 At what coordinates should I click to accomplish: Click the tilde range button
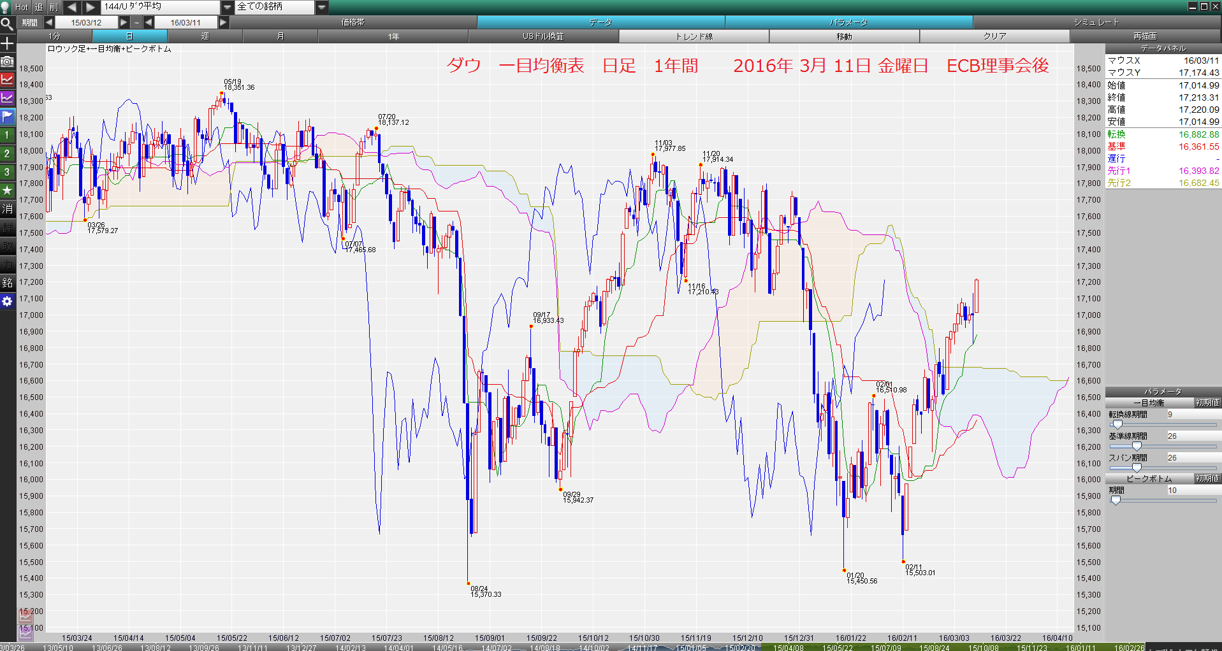click(x=136, y=22)
